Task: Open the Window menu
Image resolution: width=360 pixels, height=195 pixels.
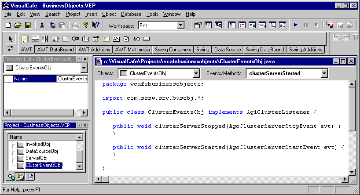Action: click(x=172, y=14)
